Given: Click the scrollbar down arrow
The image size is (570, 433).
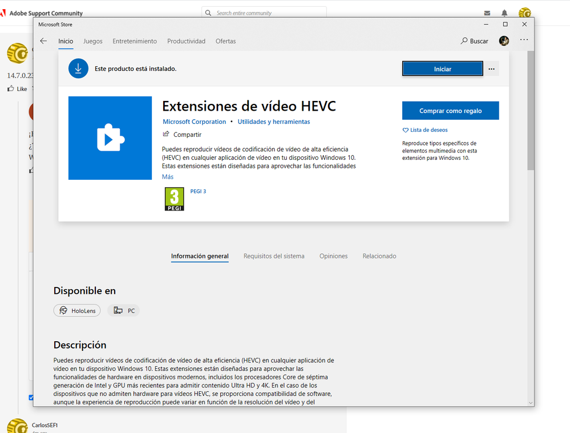Looking at the screenshot, I should [x=531, y=403].
